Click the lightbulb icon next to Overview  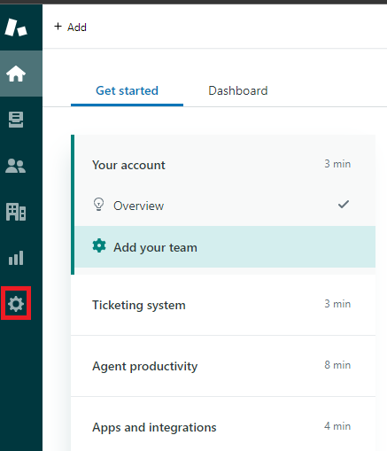point(98,205)
